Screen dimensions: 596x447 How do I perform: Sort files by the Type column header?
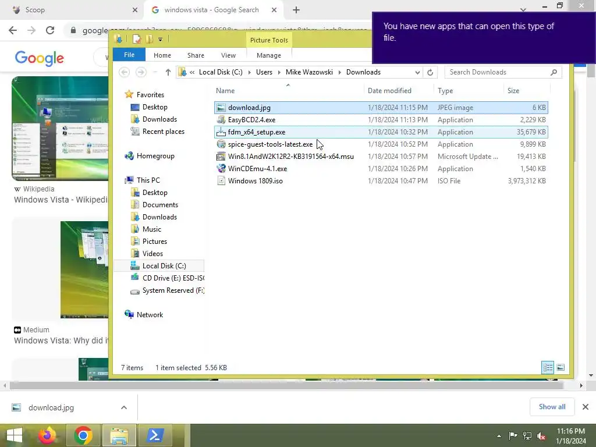[445, 90]
